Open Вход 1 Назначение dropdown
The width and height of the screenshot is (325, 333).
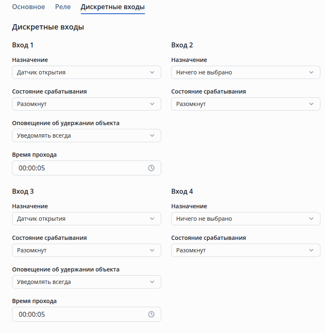coord(86,72)
